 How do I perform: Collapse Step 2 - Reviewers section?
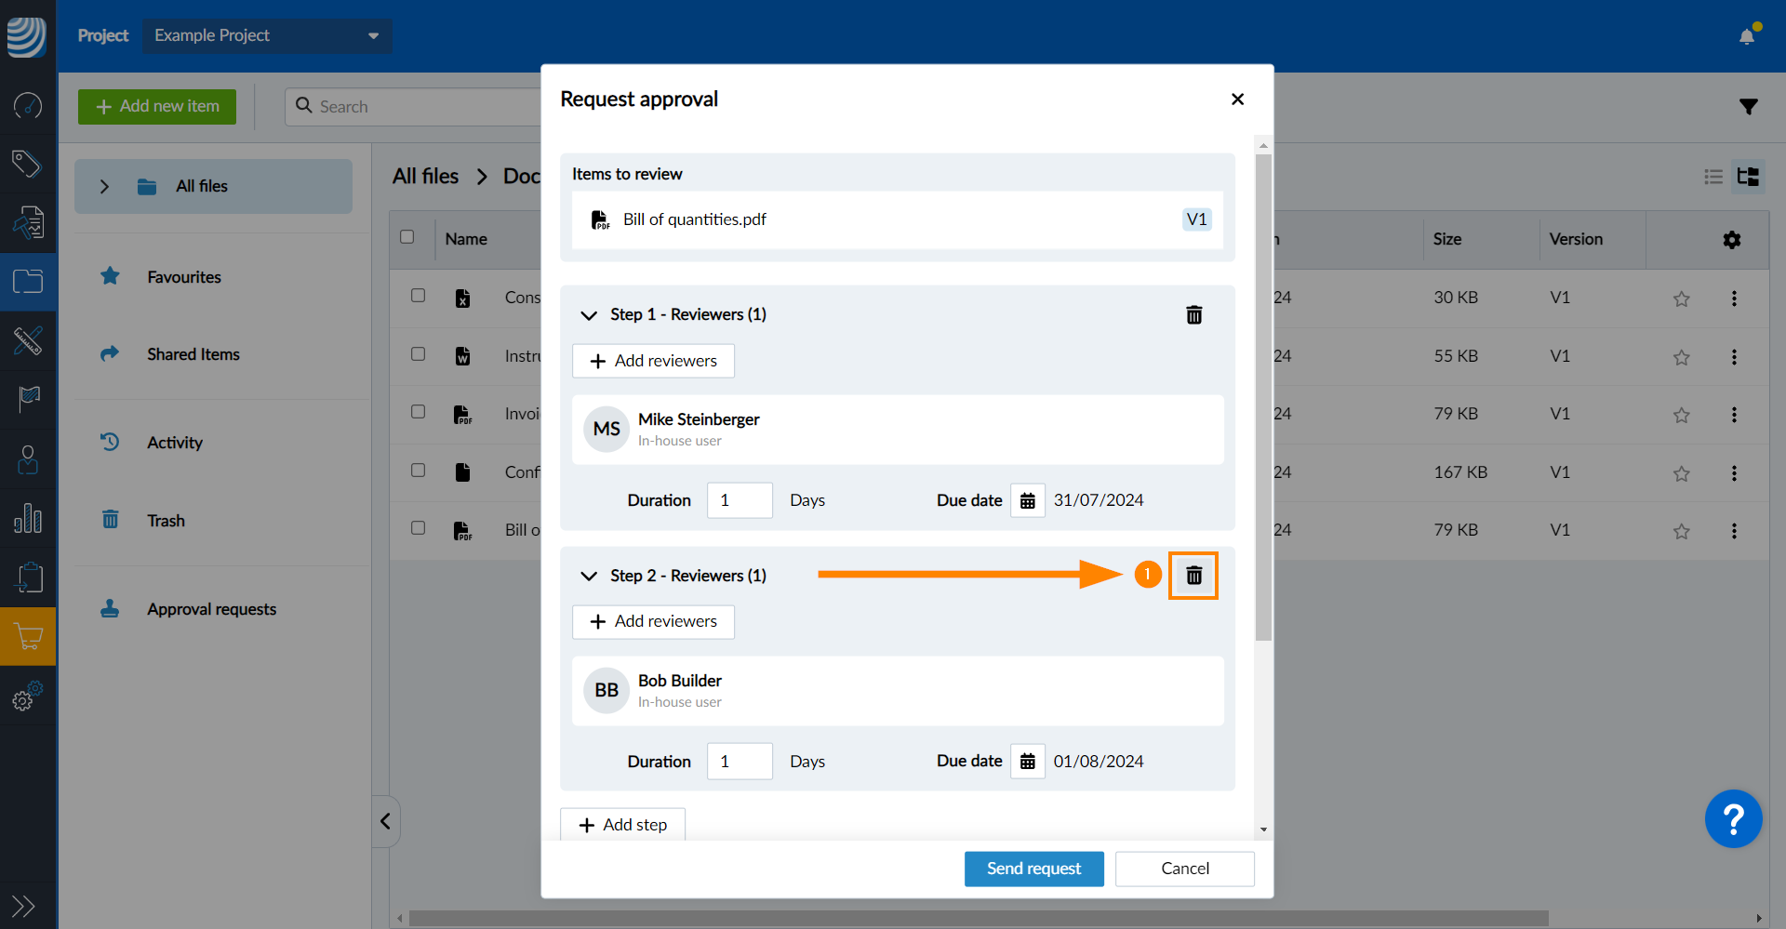tap(589, 577)
